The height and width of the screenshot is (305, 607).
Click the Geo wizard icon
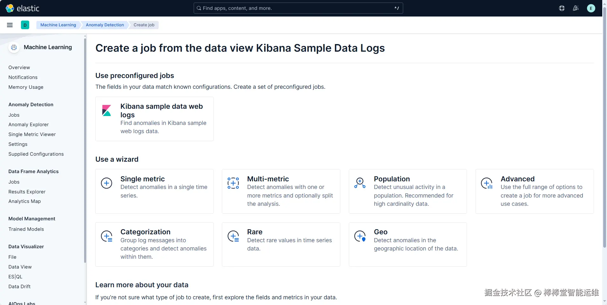(360, 236)
